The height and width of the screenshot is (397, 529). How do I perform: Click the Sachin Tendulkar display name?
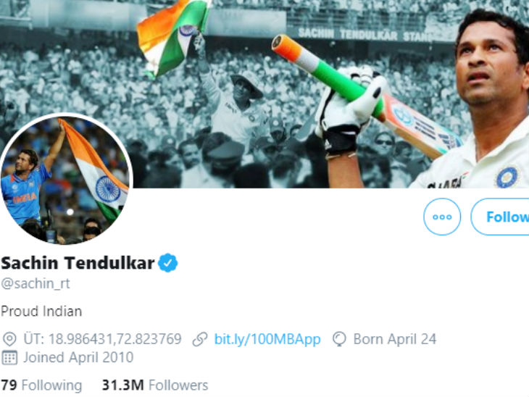[x=78, y=263]
